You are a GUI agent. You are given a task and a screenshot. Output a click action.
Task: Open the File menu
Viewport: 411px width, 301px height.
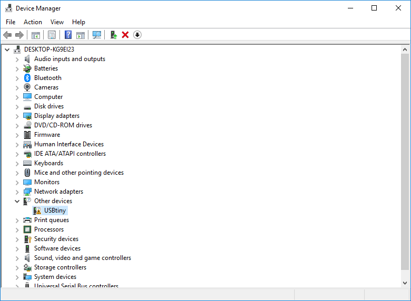(11, 22)
